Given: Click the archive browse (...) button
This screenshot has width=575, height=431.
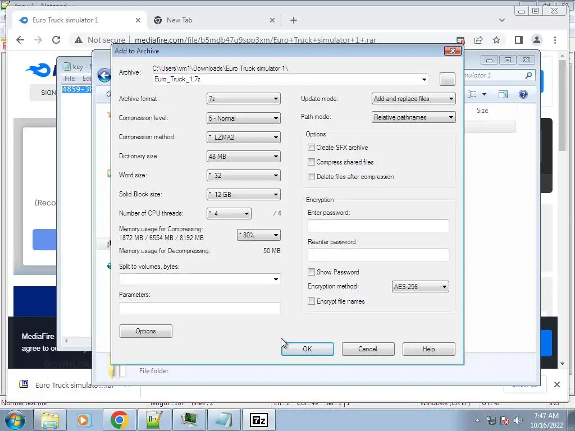Looking at the screenshot, I should [448, 79].
